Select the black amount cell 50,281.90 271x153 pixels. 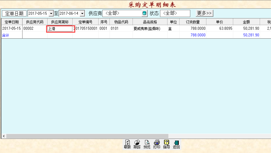point(246,28)
